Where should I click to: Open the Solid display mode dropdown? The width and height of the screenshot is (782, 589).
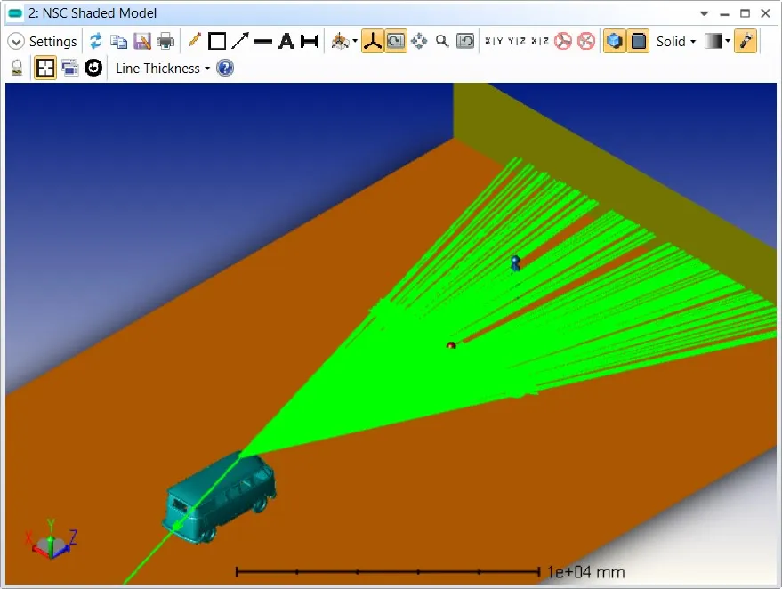point(675,42)
